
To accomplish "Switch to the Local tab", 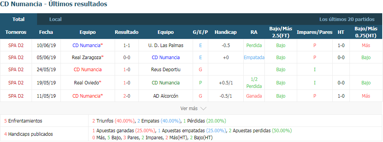I will tap(55, 19).
